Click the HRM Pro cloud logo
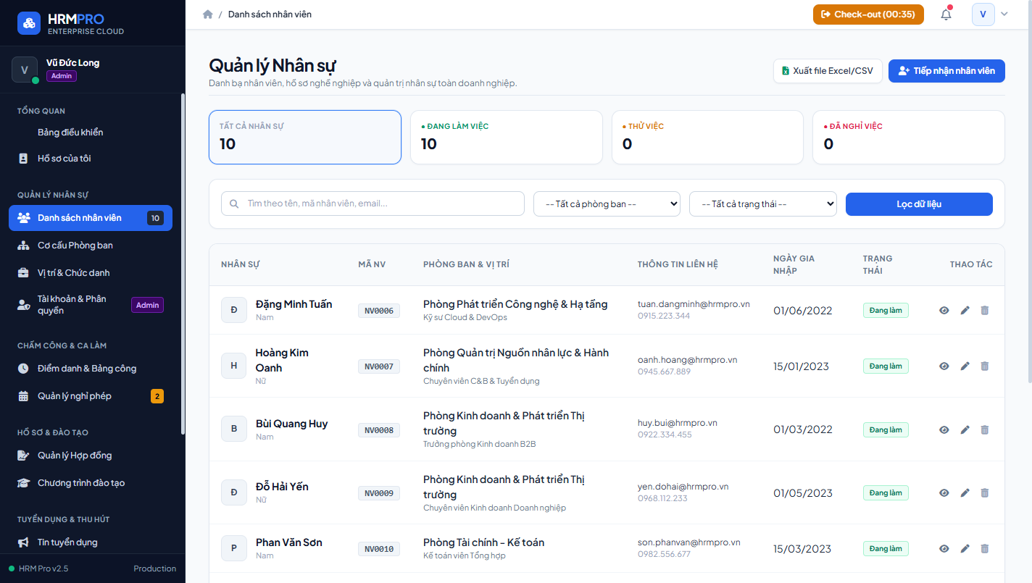 pos(29,23)
